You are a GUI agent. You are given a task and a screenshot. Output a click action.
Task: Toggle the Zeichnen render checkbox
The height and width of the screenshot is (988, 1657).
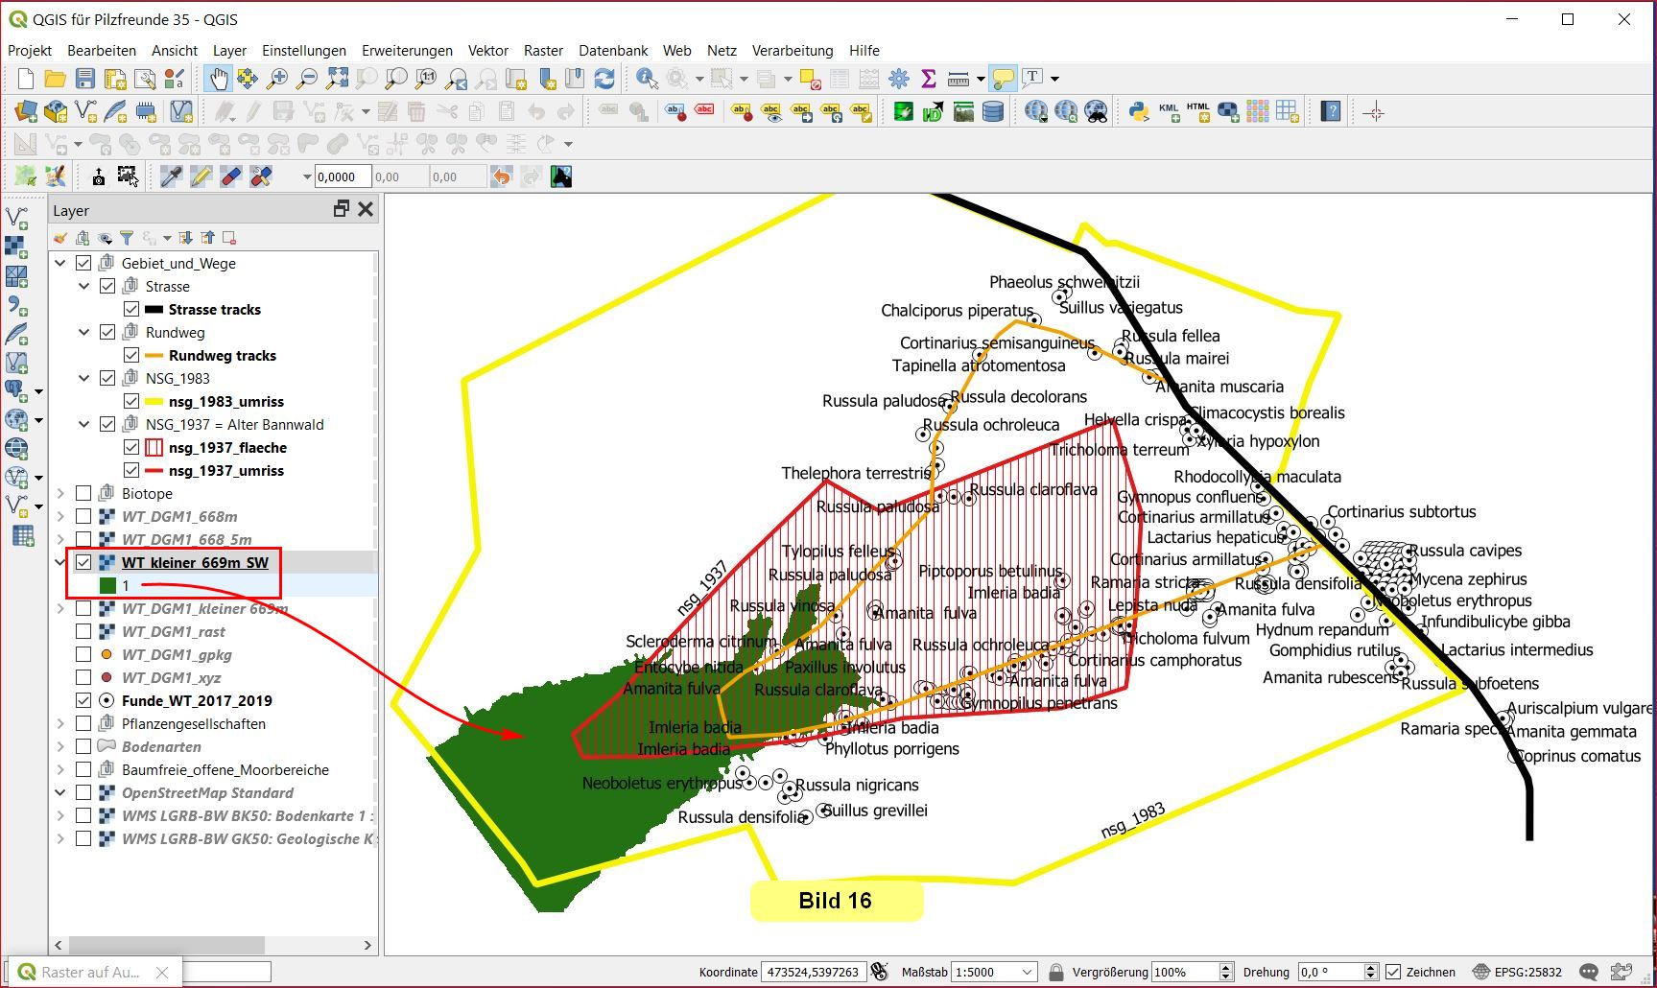[x=1394, y=972]
